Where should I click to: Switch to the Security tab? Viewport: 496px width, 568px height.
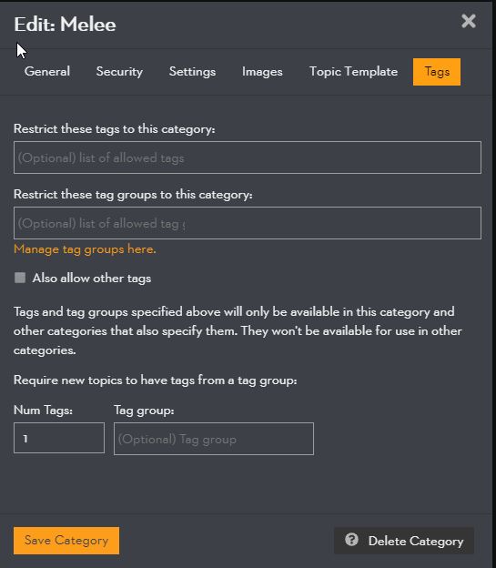point(119,72)
